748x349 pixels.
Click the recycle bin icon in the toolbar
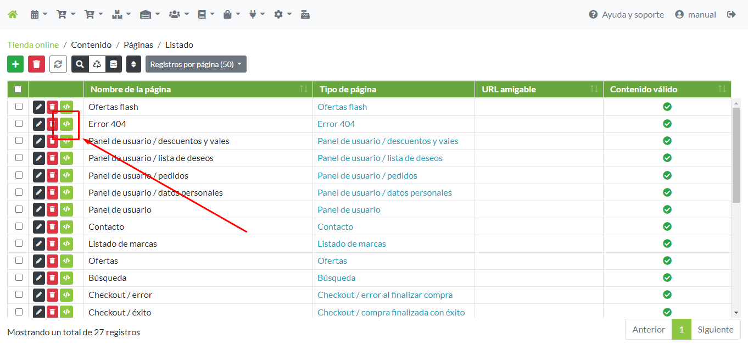click(97, 64)
